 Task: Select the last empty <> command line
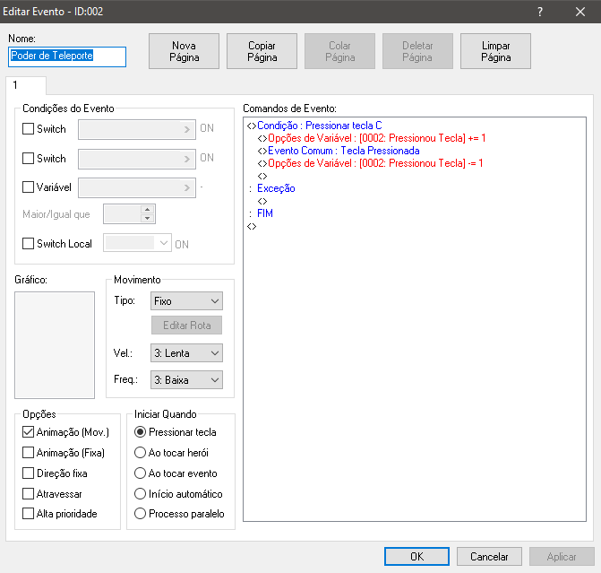(252, 226)
